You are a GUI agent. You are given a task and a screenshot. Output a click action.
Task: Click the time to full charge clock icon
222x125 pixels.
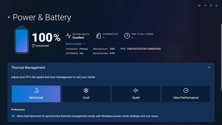[127, 36]
